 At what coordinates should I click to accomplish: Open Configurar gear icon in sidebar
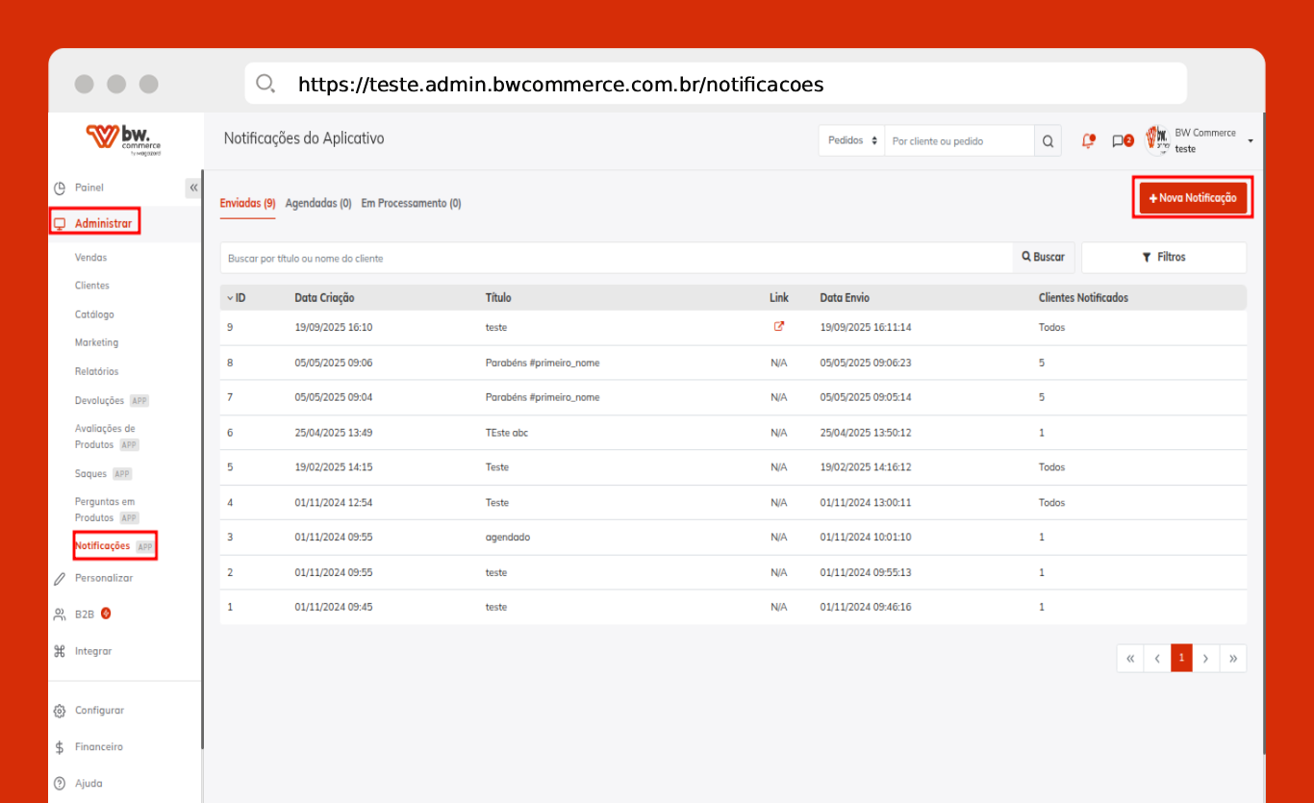click(60, 711)
